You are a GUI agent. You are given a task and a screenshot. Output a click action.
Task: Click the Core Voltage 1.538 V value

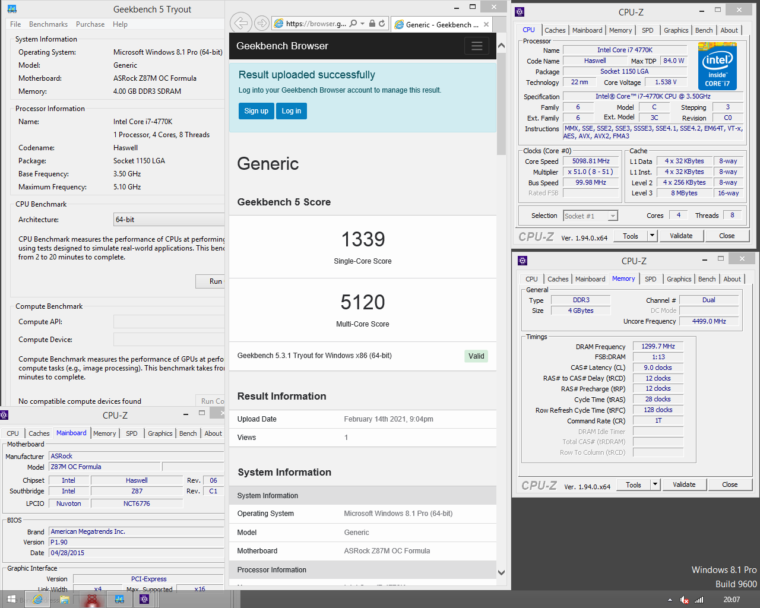tap(666, 82)
